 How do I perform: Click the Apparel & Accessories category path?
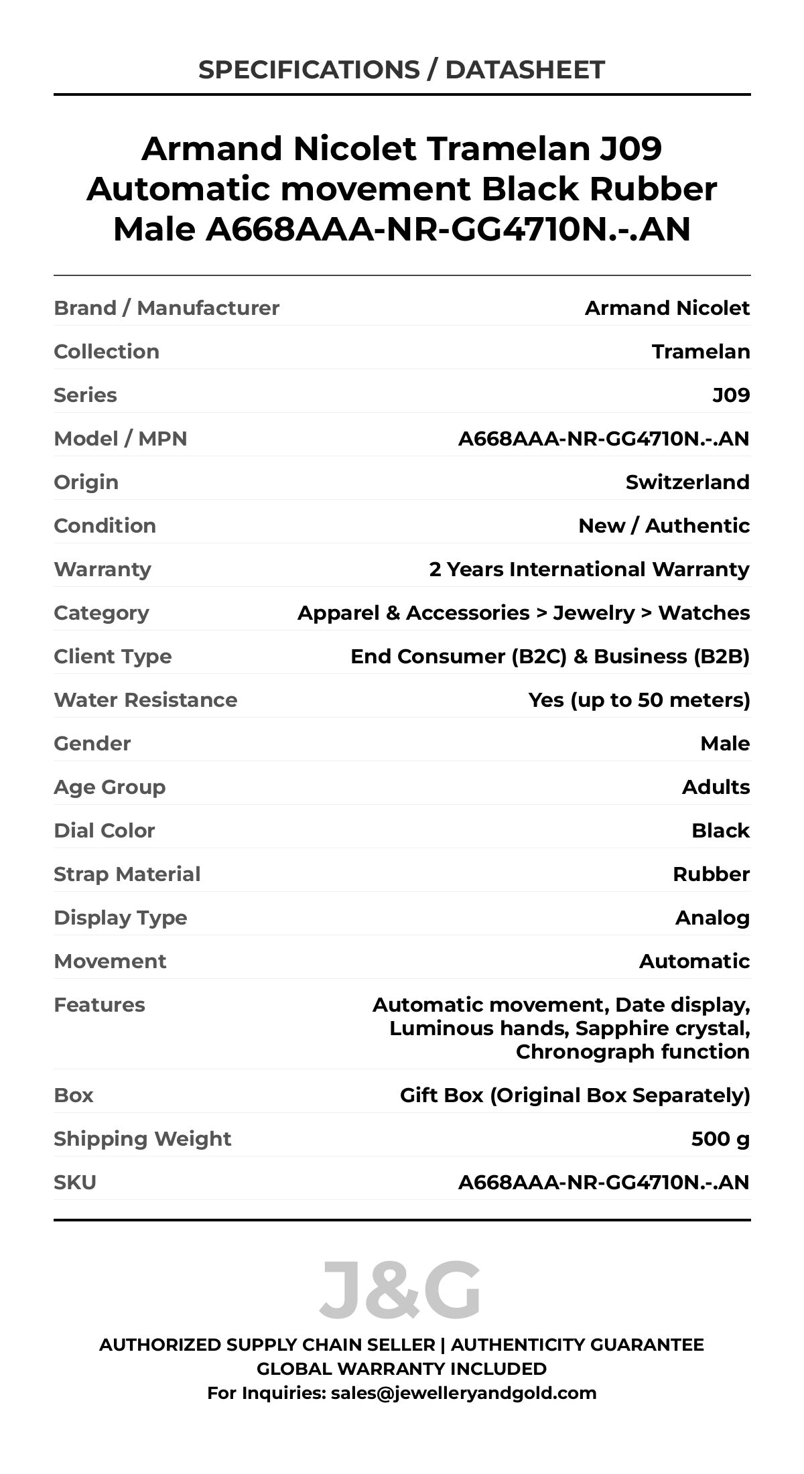pyautogui.click(x=523, y=613)
